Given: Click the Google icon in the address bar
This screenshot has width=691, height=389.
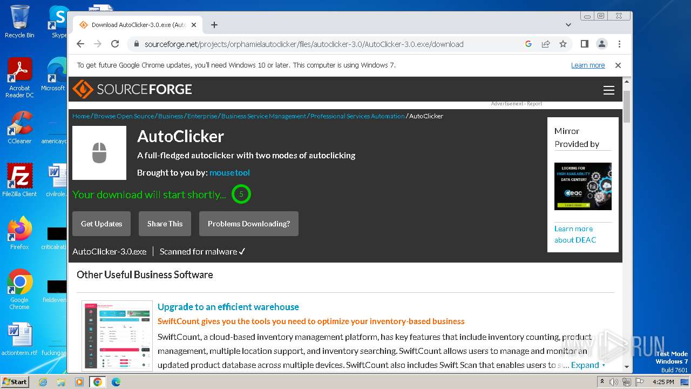Looking at the screenshot, I should [x=529, y=44].
